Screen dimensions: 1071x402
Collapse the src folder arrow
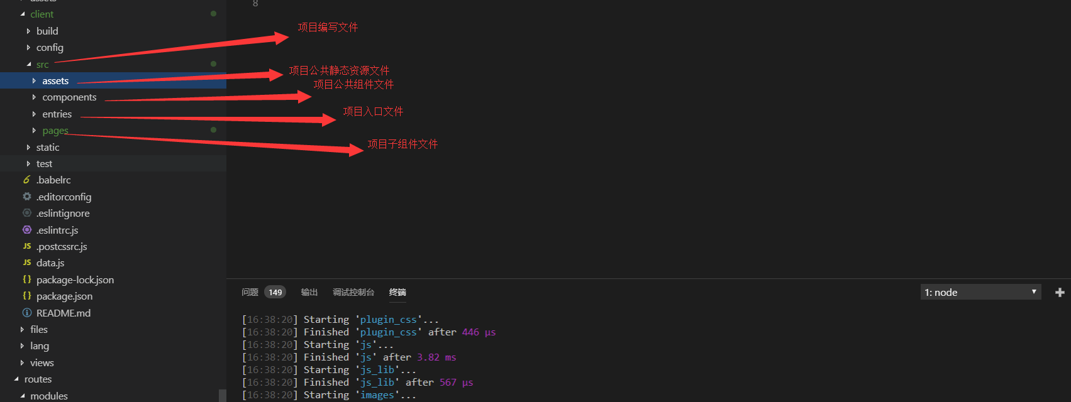coord(29,64)
